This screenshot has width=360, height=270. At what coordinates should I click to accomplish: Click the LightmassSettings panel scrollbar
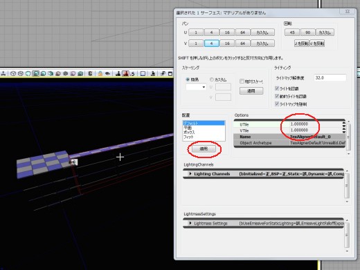(347, 235)
